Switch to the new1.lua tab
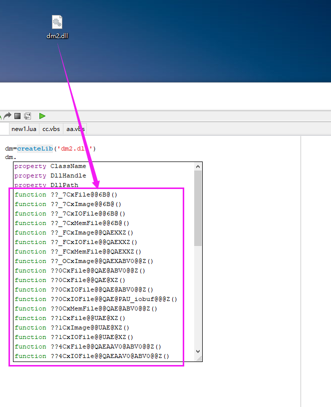This screenshot has height=407, width=331. click(x=24, y=129)
